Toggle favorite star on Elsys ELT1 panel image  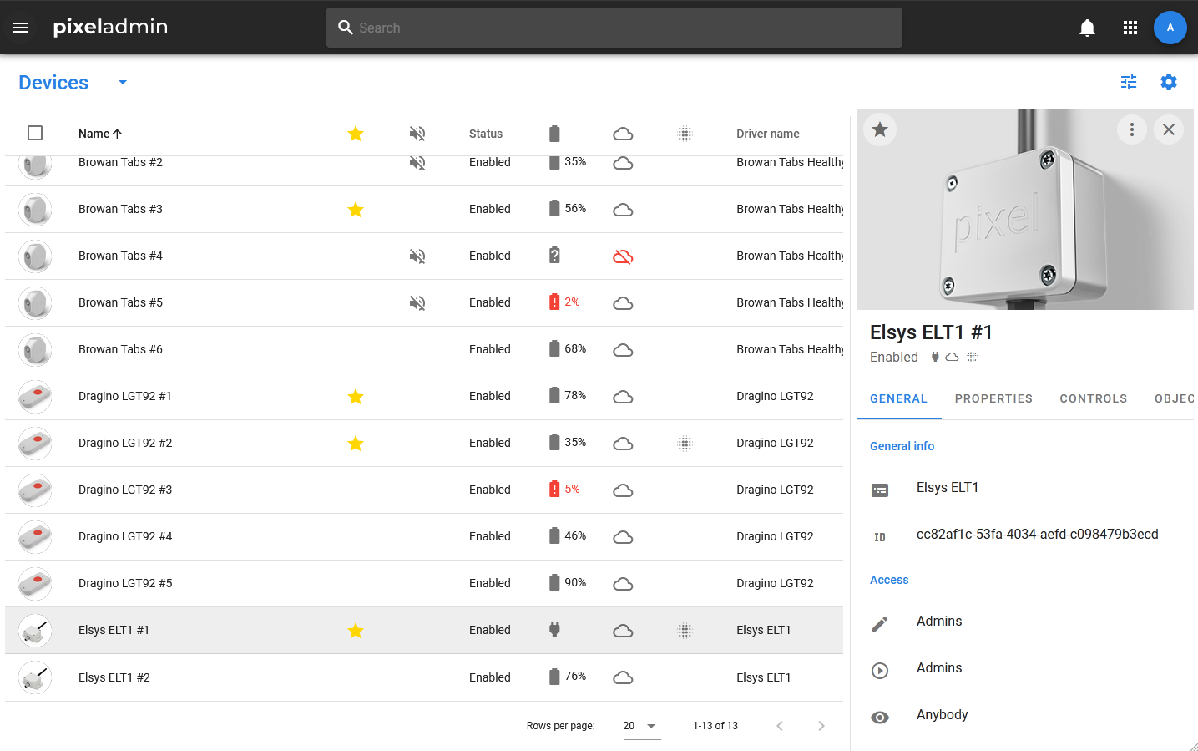point(880,129)
